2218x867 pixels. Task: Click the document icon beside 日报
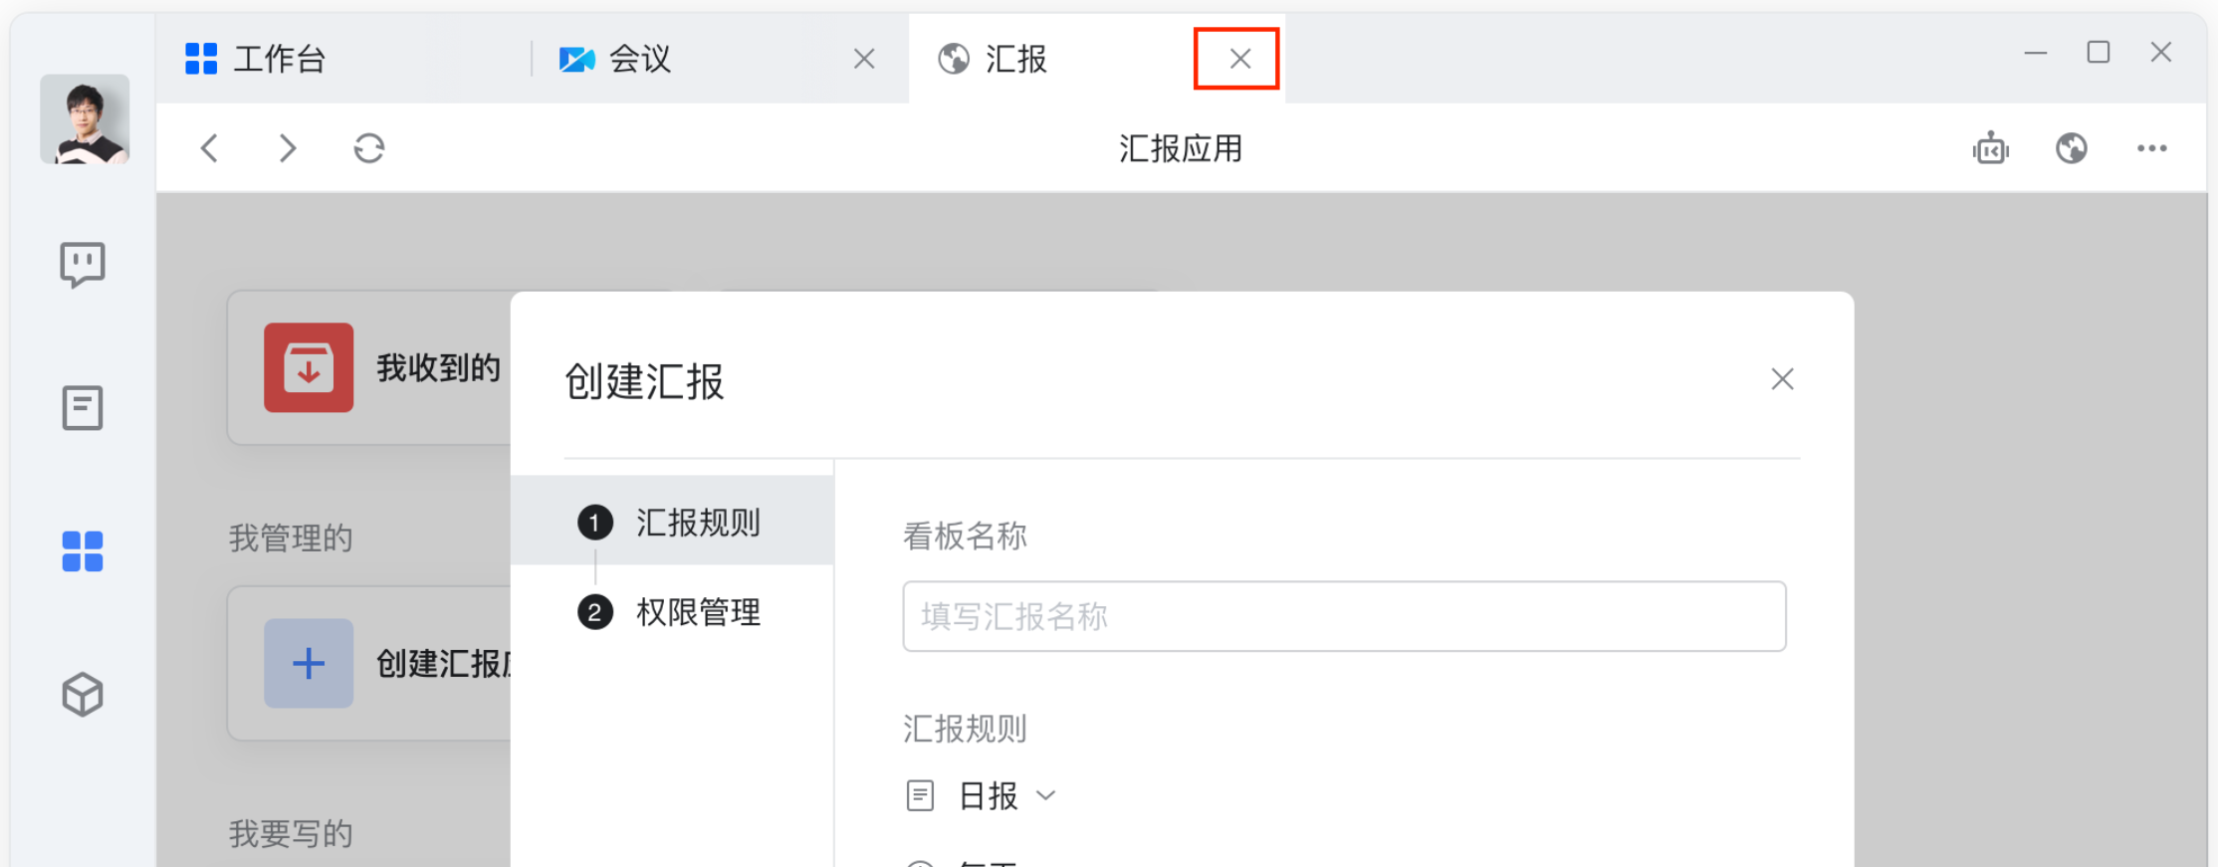(x=919, y=795)
